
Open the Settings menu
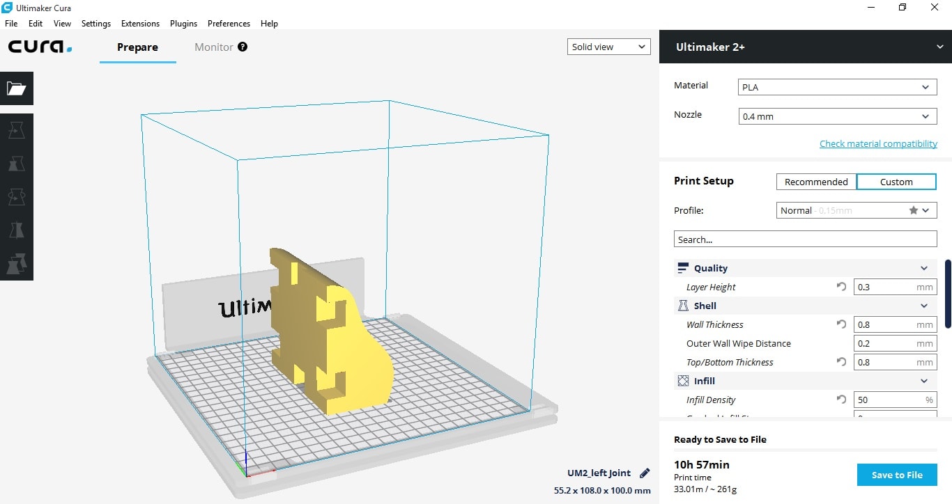[x=96, y=23]
